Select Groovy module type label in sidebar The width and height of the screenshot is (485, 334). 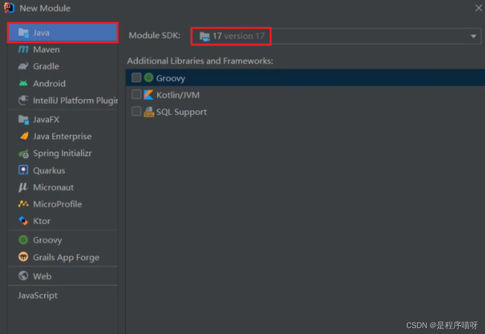point(47,240)
